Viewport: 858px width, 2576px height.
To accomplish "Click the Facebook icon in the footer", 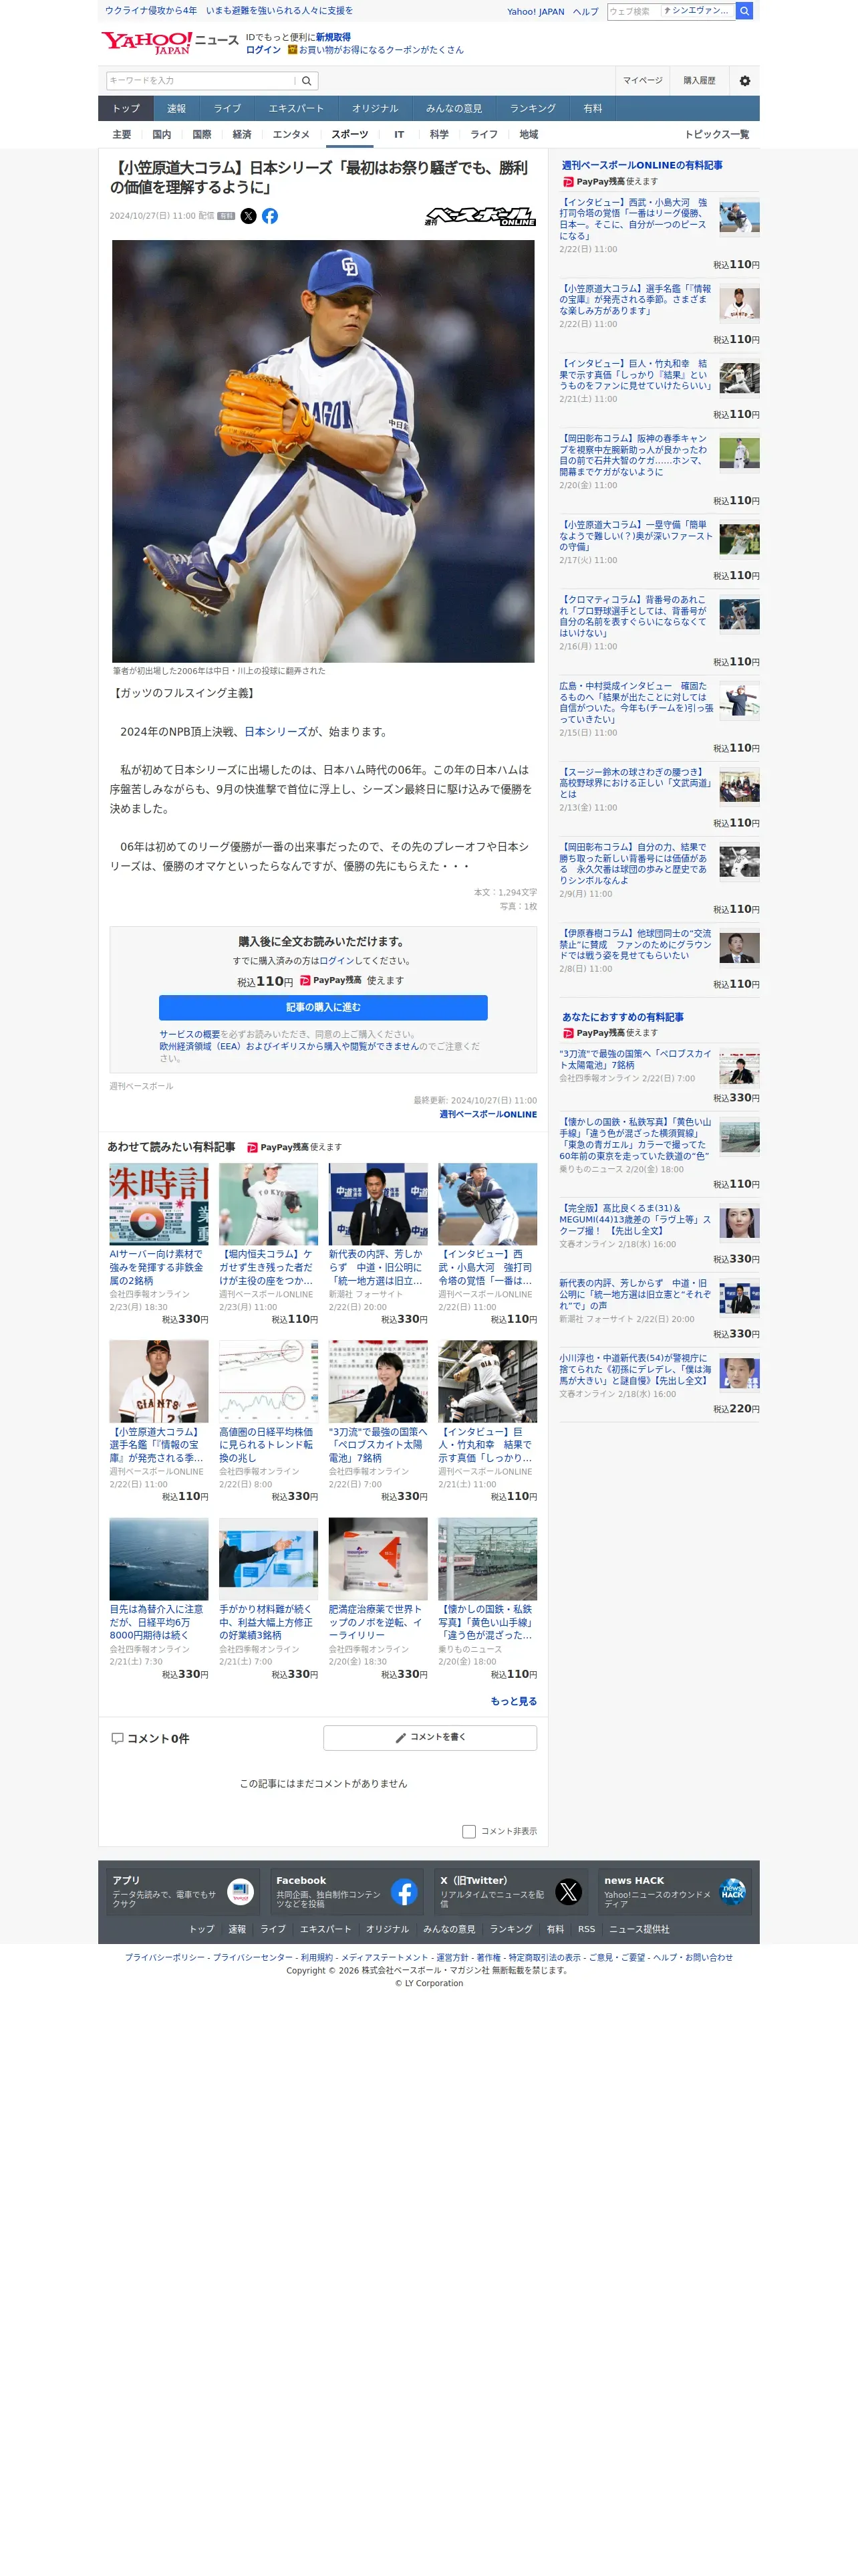I will point(404,1892).
